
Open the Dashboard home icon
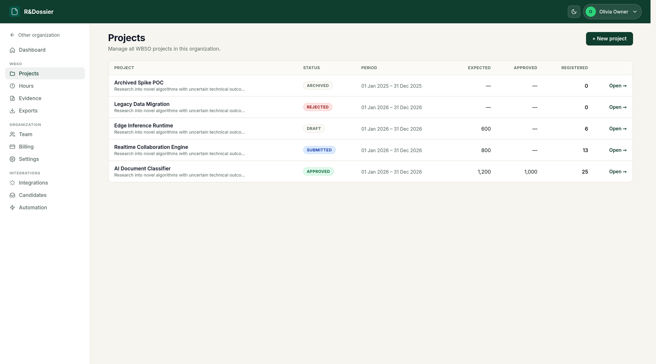12,50
